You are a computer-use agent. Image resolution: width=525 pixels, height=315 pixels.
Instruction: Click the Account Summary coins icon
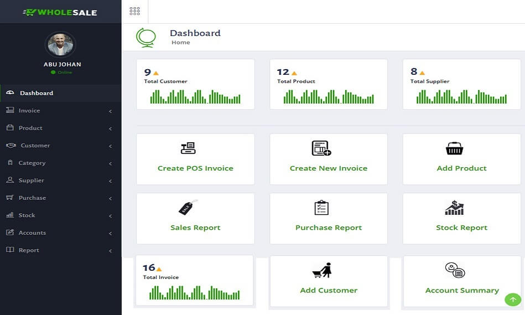(455, 270)
